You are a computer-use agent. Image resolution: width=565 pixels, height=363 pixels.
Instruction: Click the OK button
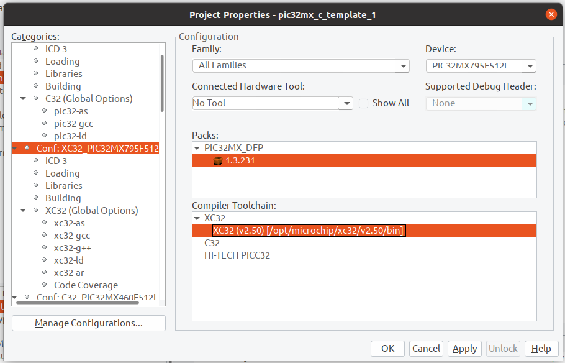tap(387, 349)
